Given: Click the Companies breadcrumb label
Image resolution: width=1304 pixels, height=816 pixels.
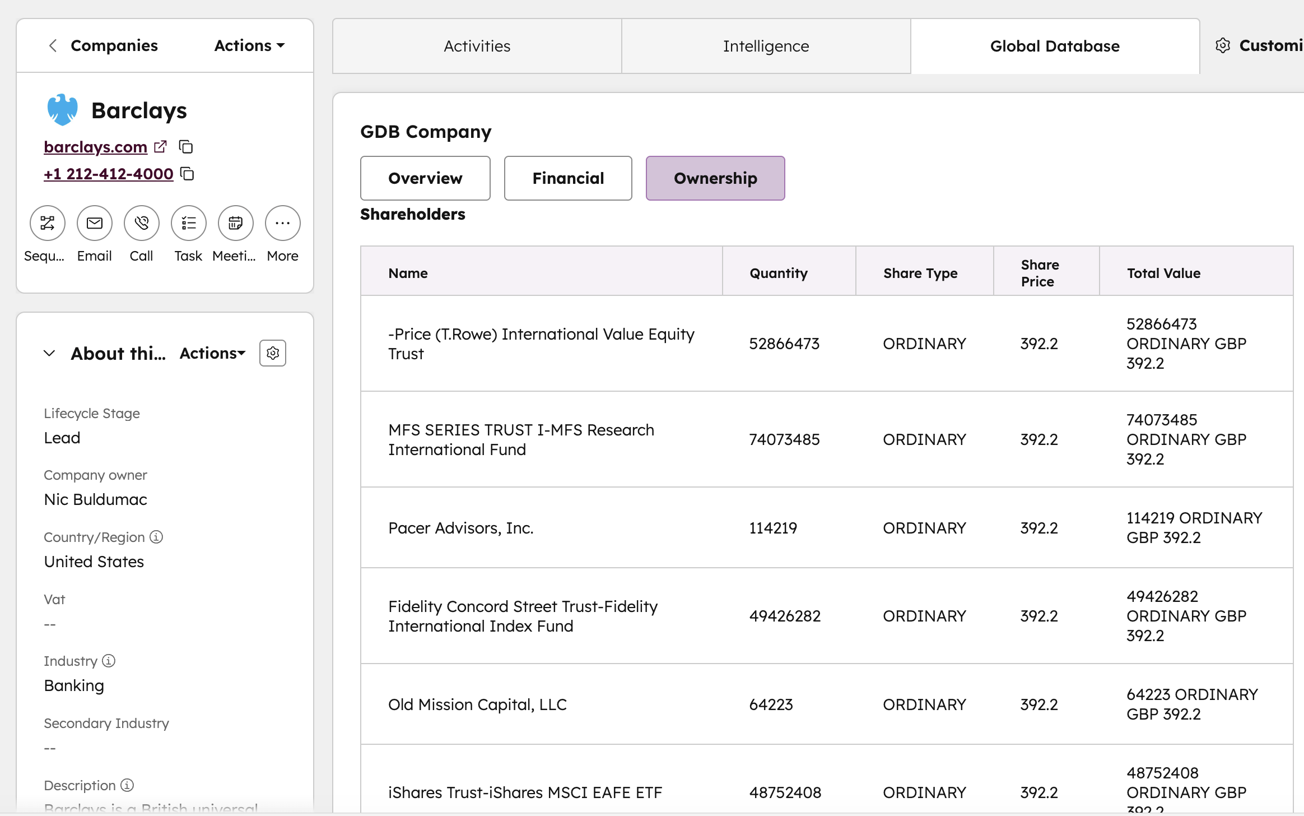Looking at the screenshot, I should [x=114, y=45].
